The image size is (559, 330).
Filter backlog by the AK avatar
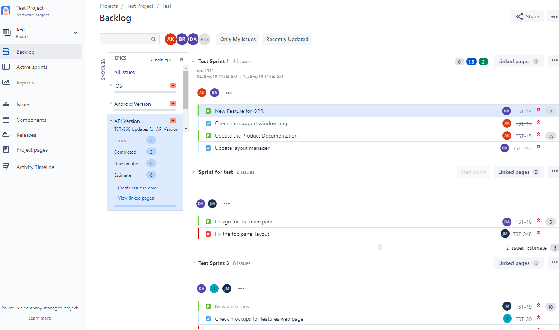click(170, 39)
